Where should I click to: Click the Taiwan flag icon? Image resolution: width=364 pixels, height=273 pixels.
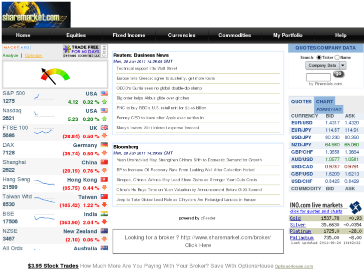point(104,196)
